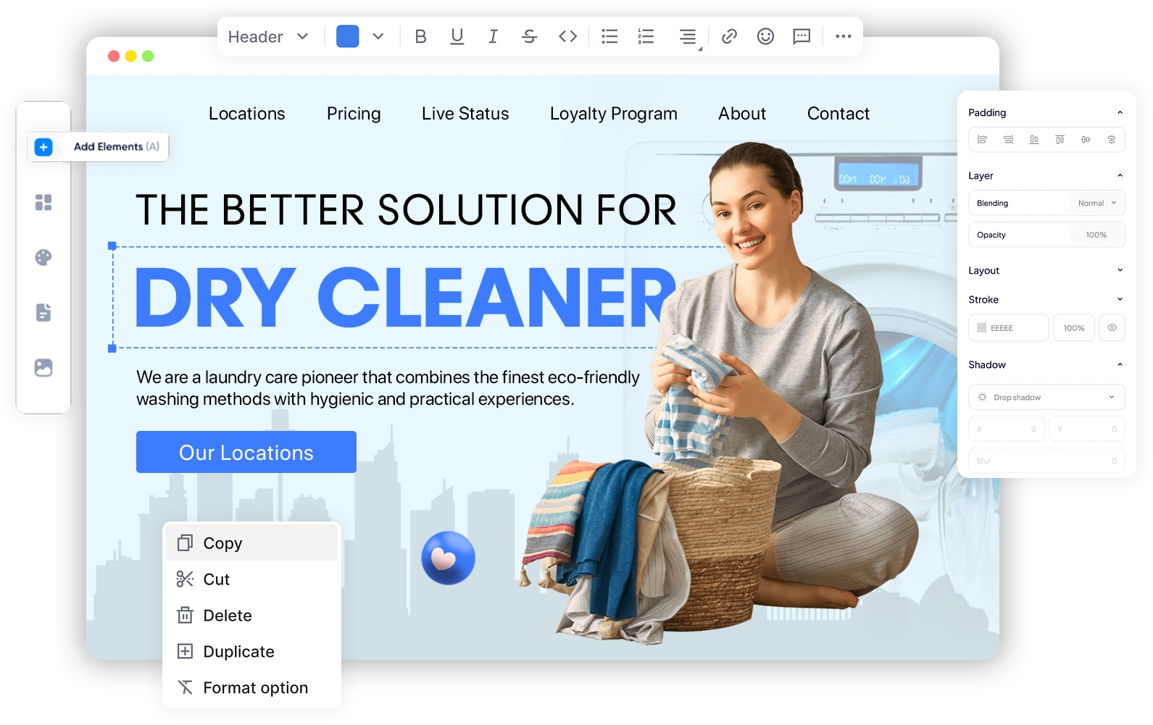Choose Copy in the context menu
The image size is (1153, 725).
click(x=222, y=543)
